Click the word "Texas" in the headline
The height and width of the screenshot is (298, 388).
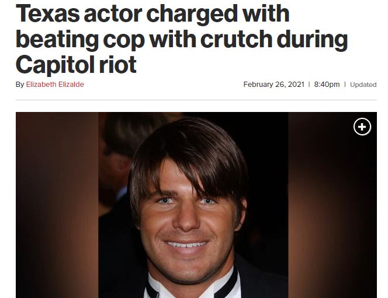click(x=48, y=13)
